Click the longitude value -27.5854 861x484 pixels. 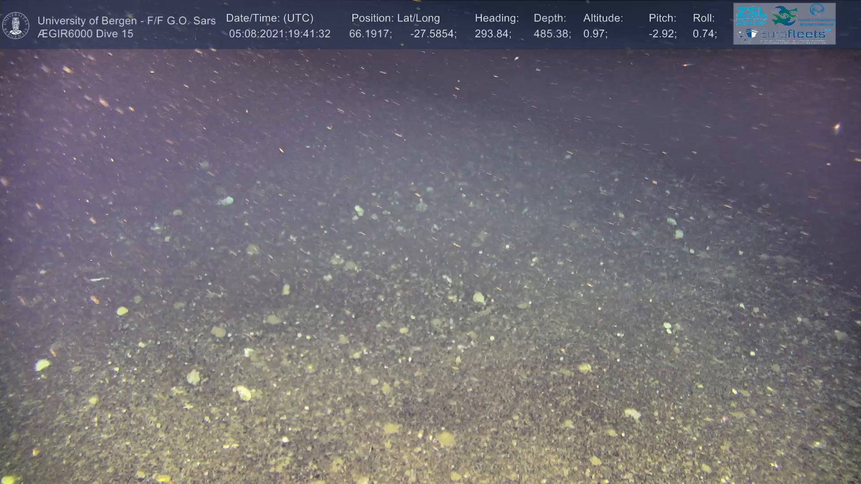coord(433,34)
